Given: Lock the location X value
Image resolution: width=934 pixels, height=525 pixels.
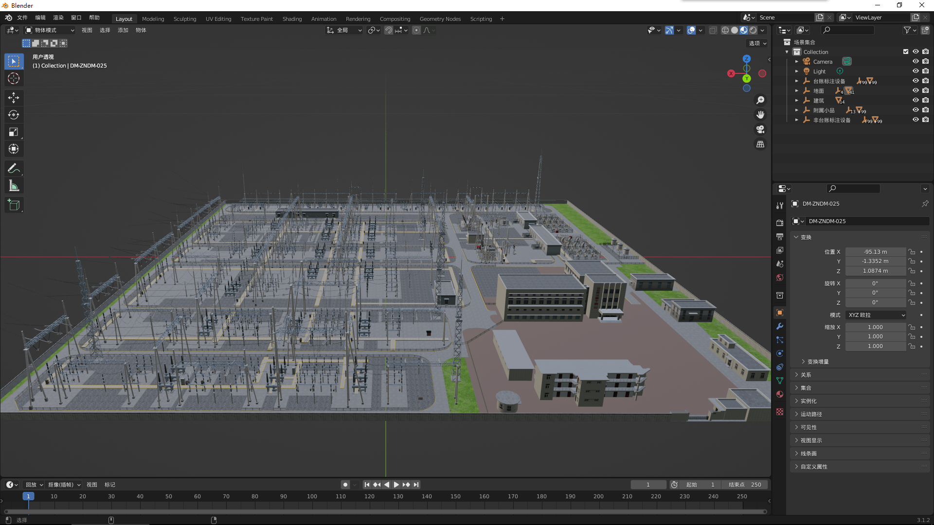Looking at the screenshot, I should coord(912,252).
